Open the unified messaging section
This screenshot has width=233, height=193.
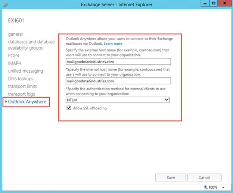coord(25,71)
